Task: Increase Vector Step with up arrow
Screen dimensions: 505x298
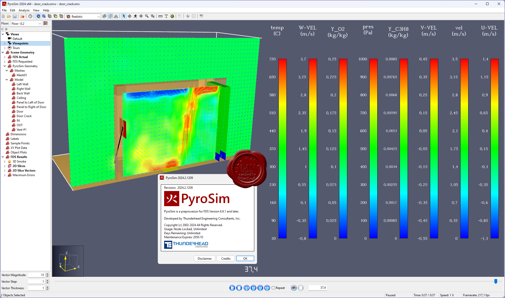Action: 47,280
